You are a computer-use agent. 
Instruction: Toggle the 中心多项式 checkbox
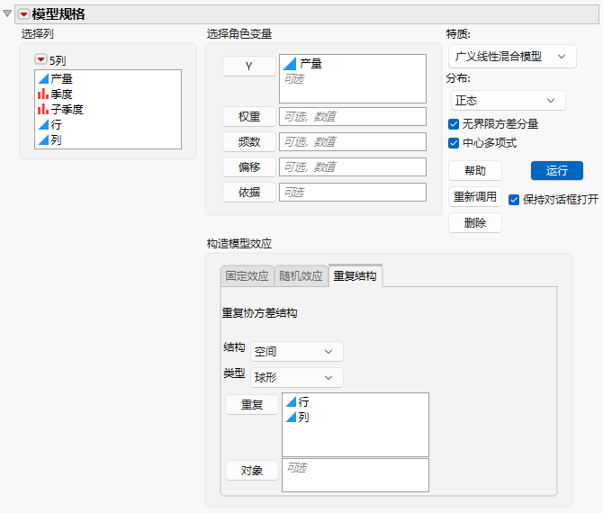coord(454,143)
